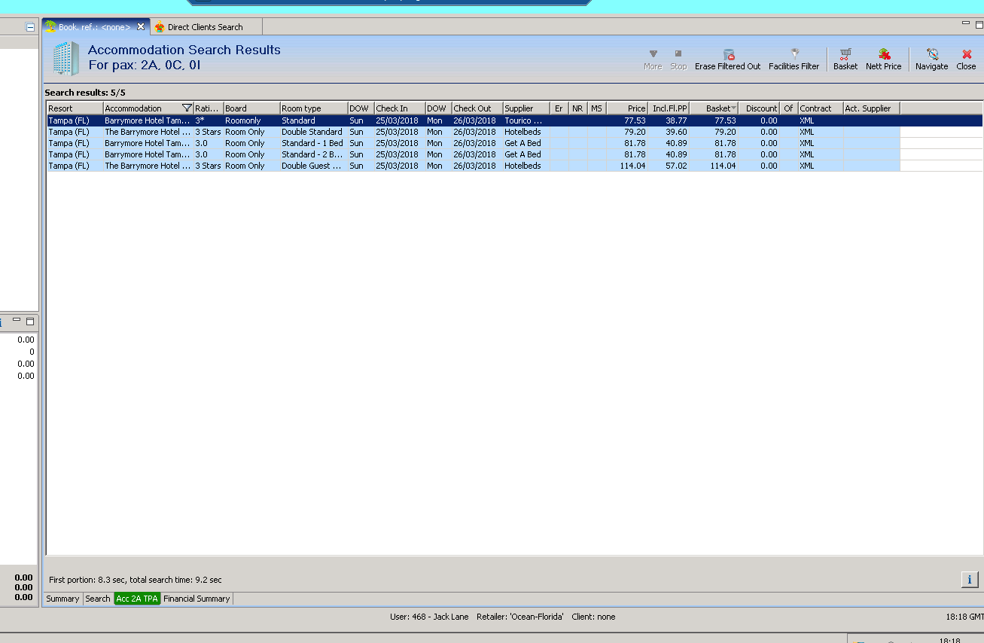Open the More toolbar option

653,59
